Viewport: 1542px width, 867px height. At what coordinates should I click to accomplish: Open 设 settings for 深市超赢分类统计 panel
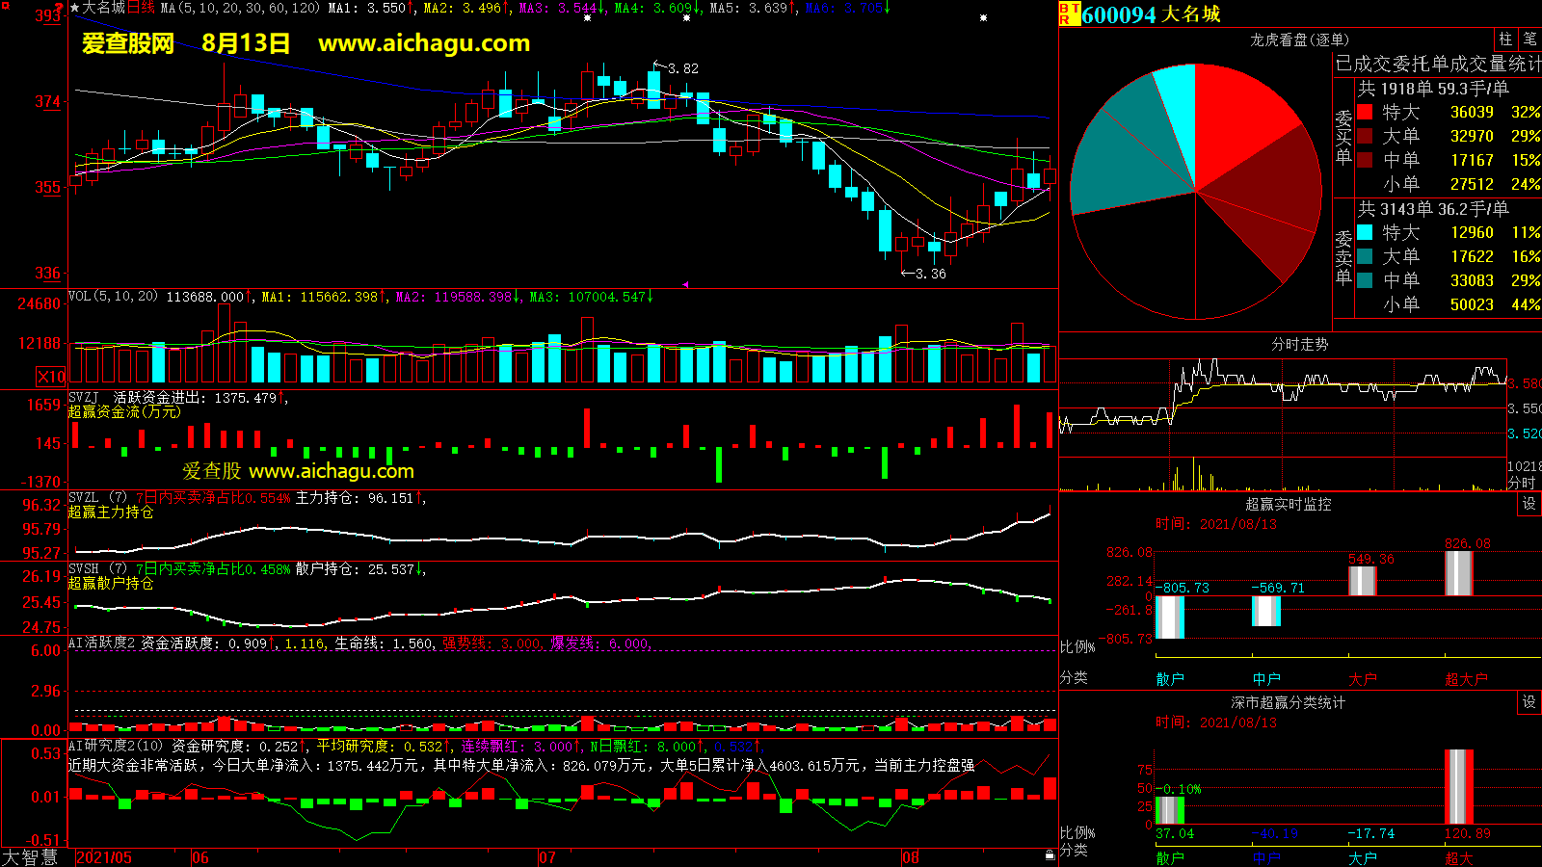[x=1529, y=702]
